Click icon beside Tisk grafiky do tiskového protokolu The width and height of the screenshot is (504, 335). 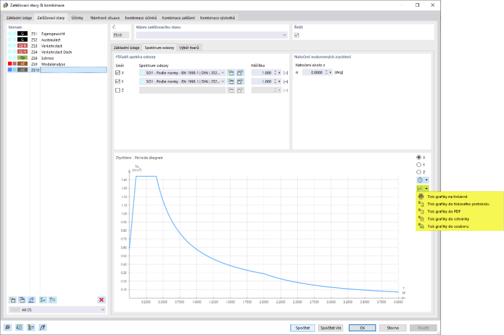(x=421, y=204)
